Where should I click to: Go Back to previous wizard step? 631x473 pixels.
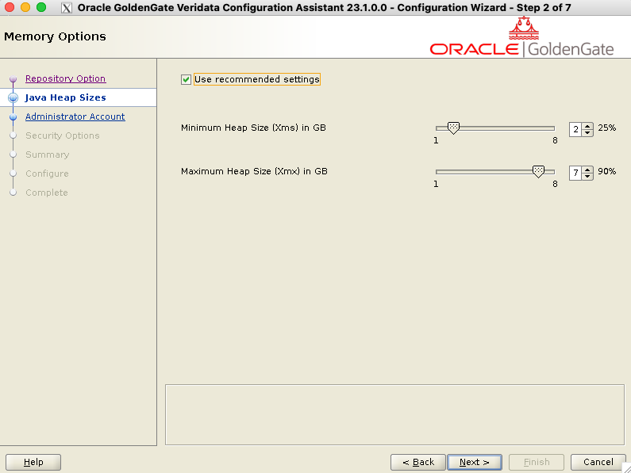click(x=417, y=462)
